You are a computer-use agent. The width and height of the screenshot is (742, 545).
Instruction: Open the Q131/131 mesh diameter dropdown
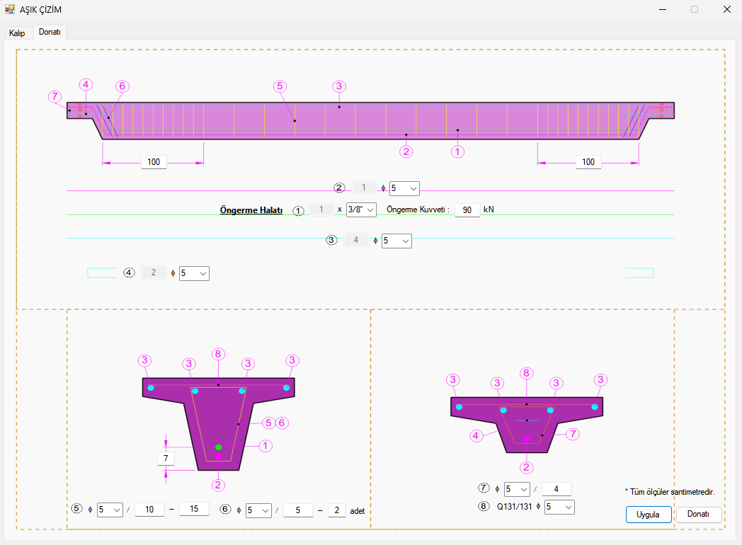559,507
